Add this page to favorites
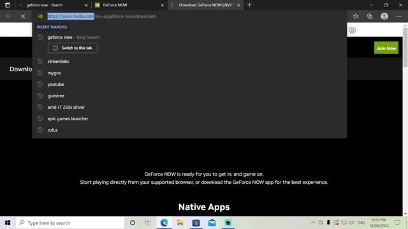The height and width of the screenshot is (229, 408). click(x=356, y=17)
